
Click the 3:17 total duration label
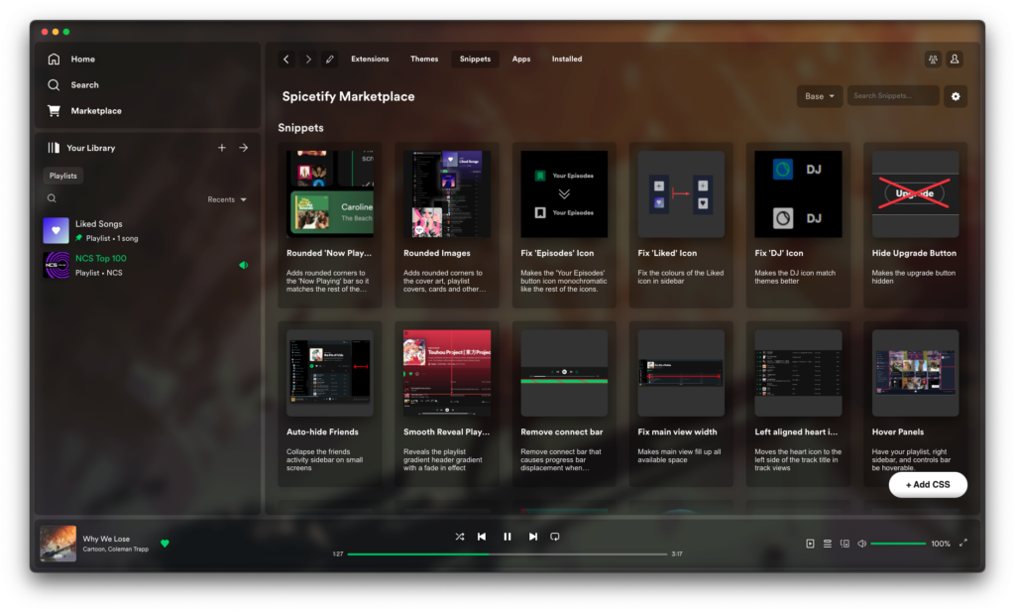pos(677,554)
